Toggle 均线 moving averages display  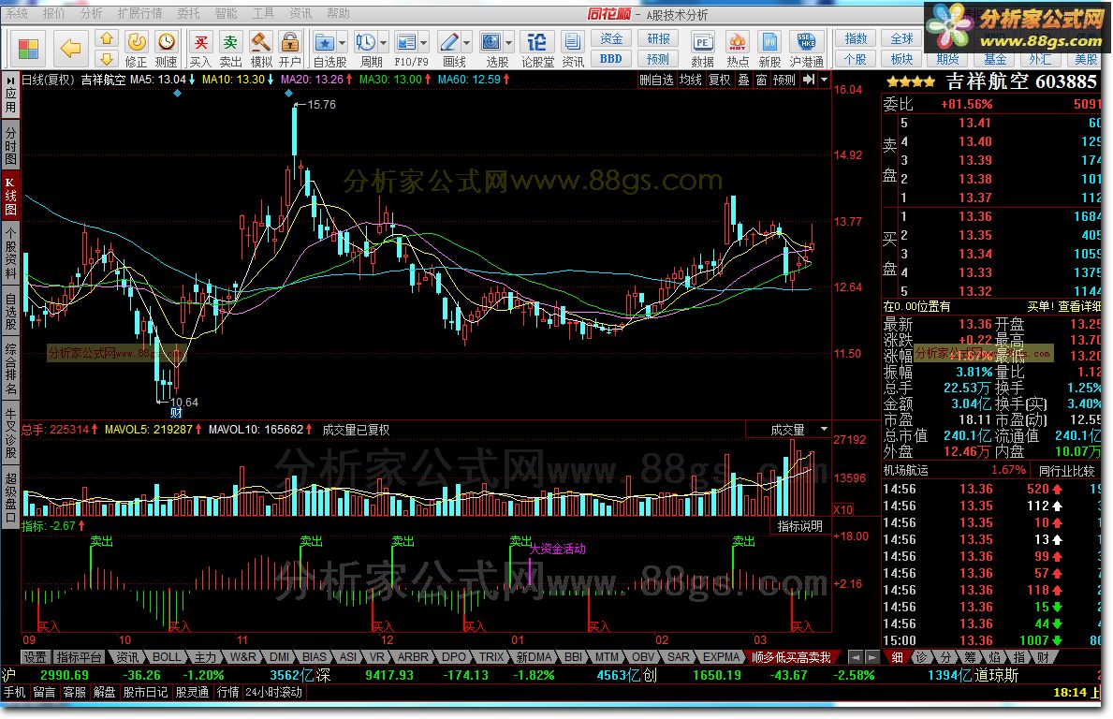pos(691,80)
